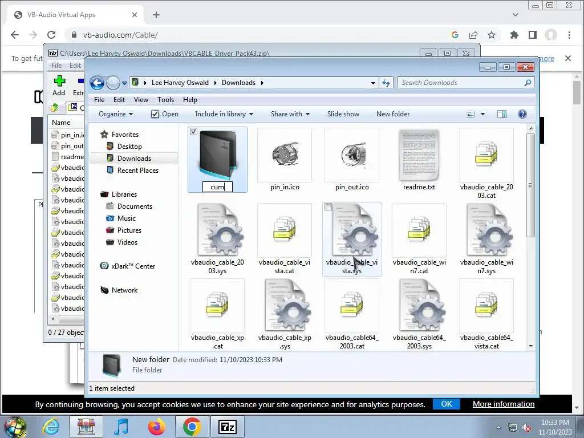Select the readme.txt file icon
This screenshot has height=438, width=584.
click(x=419, y=155)
